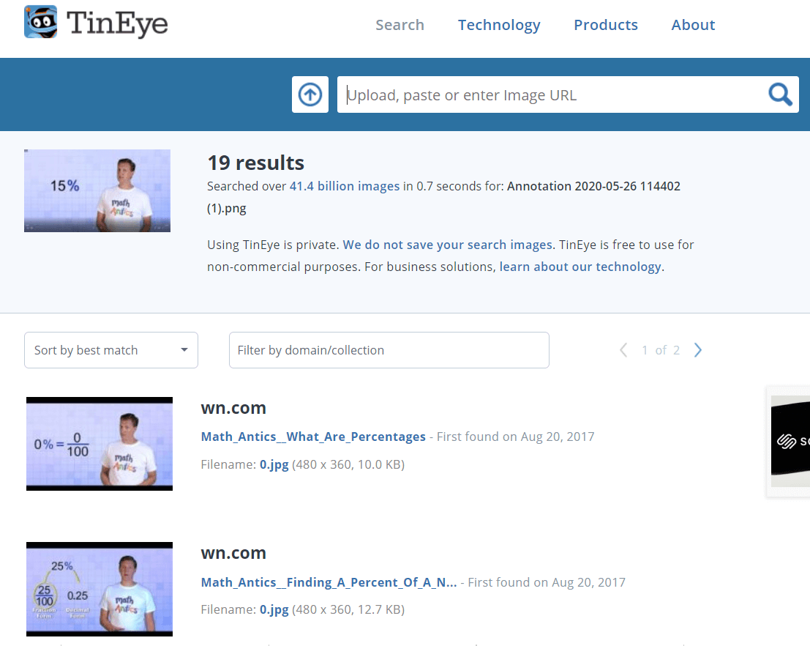Click the magnifying glass search icon
The image size is (810, 646).
pos(780,94)
